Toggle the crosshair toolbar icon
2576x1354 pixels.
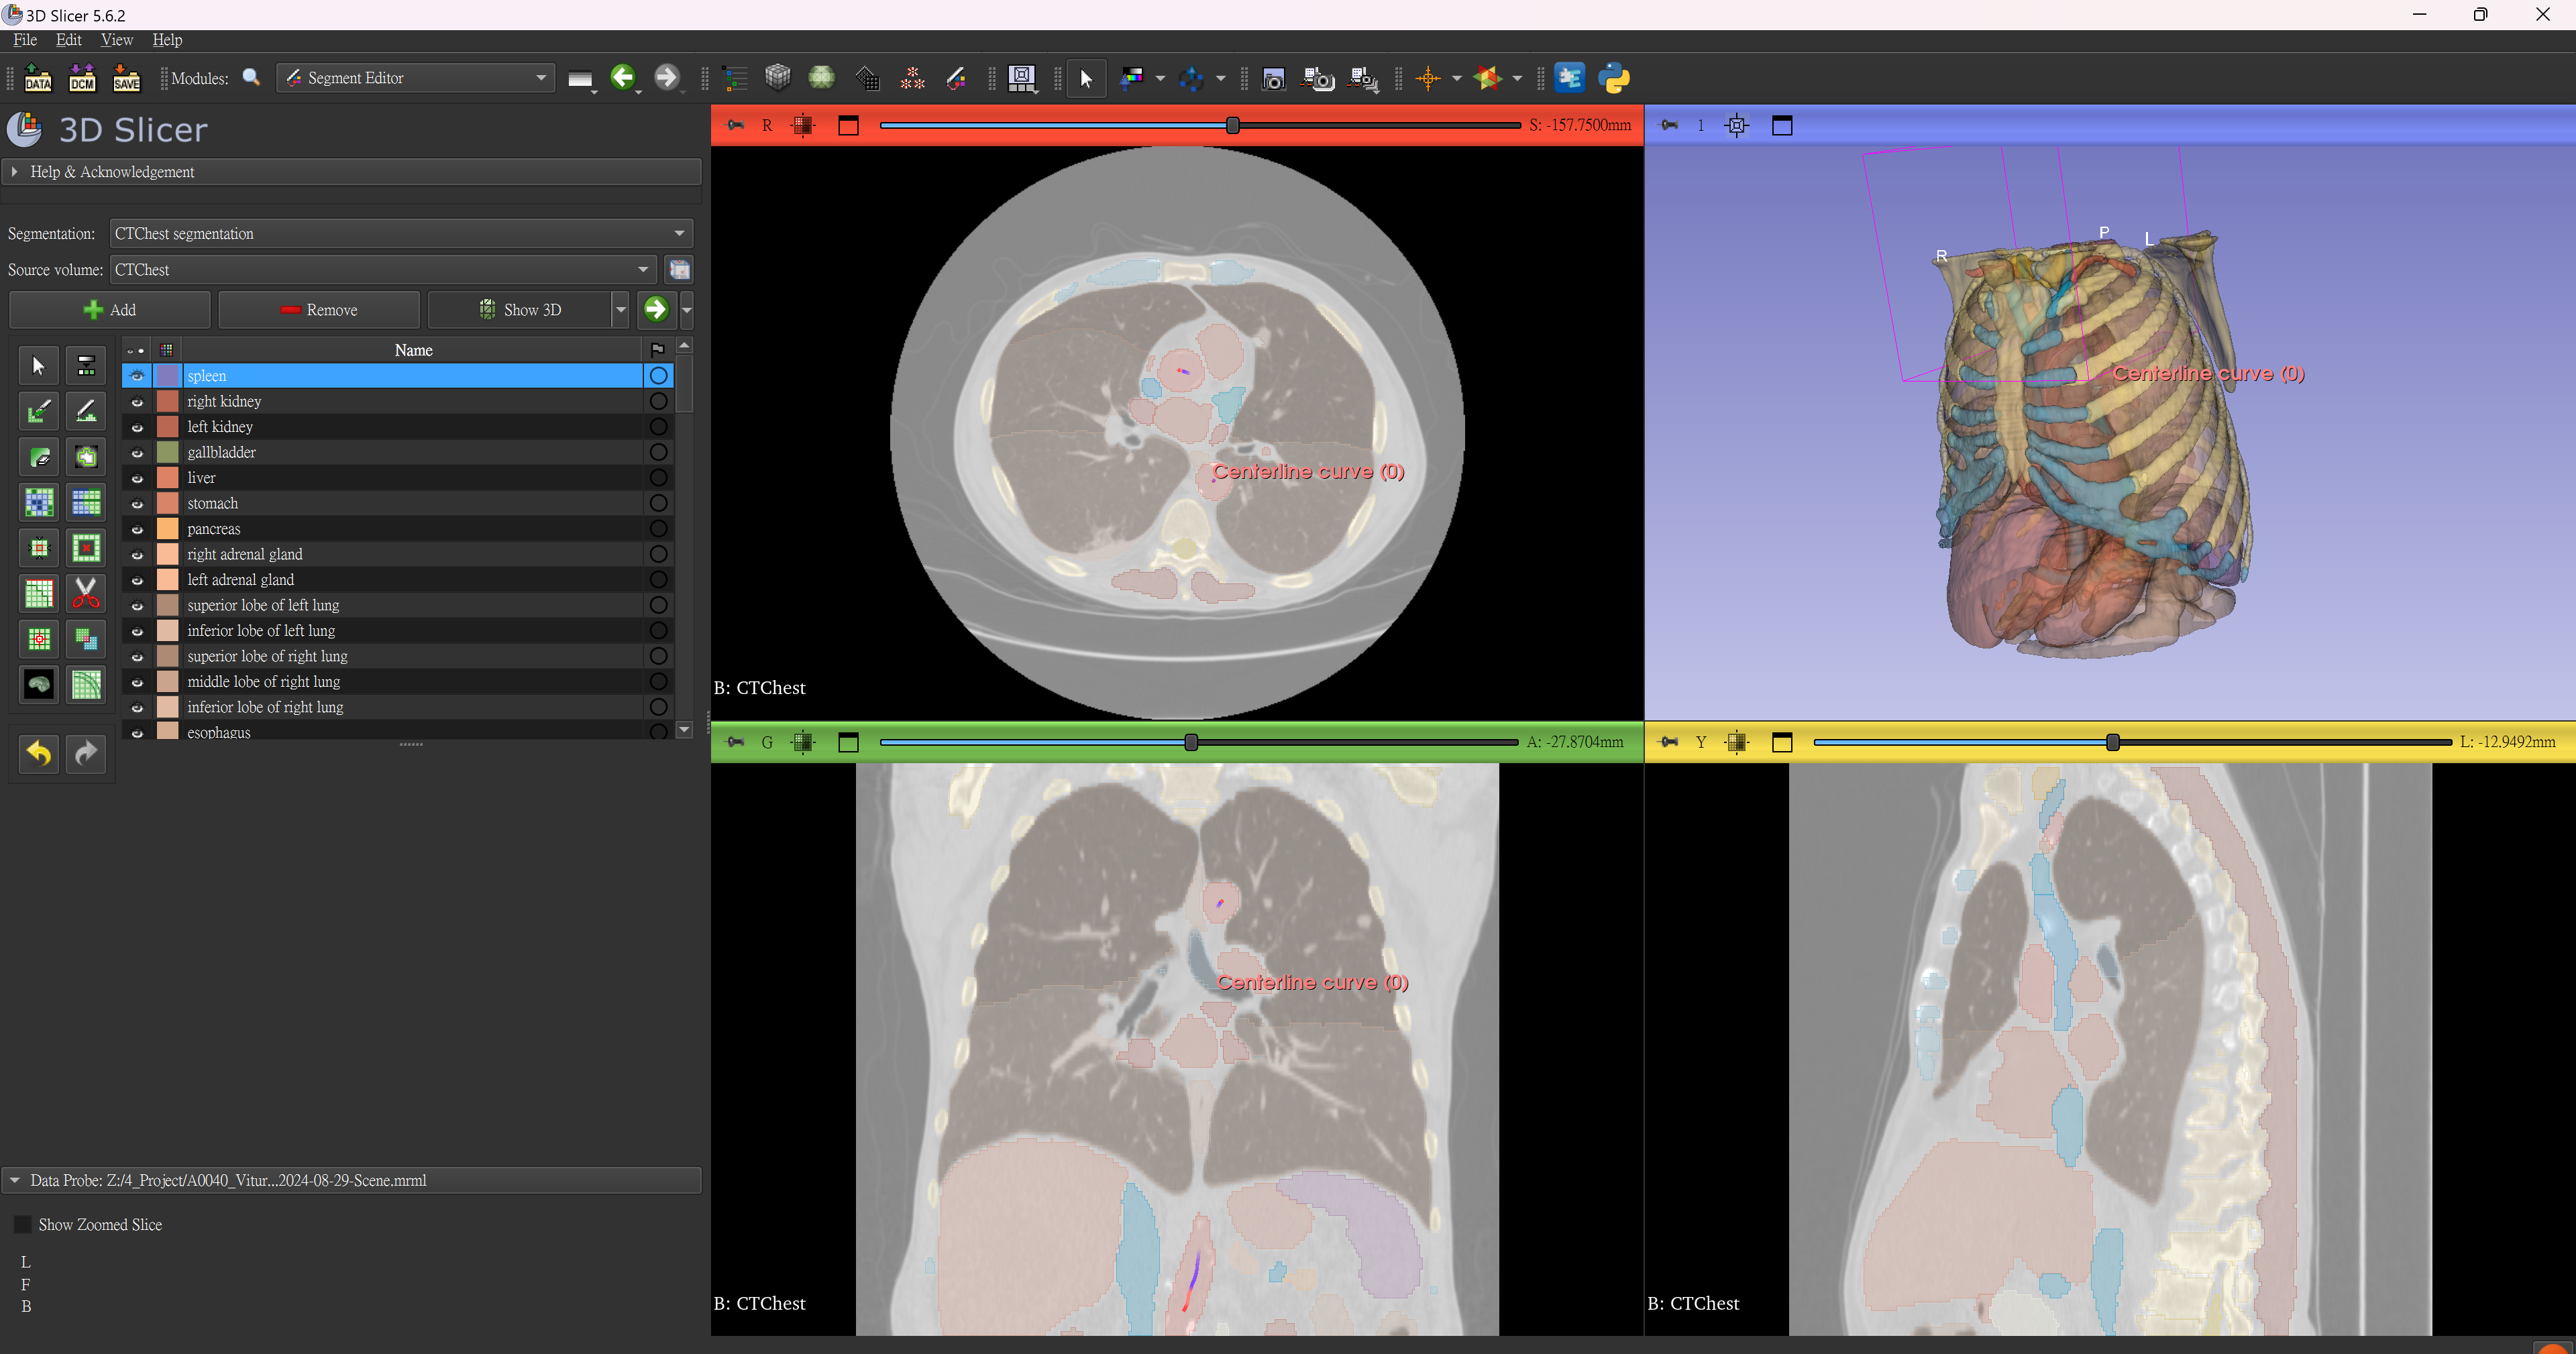[1428, 78]
